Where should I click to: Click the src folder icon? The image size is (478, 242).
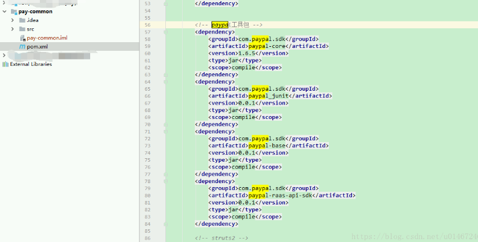pos(22,29)
